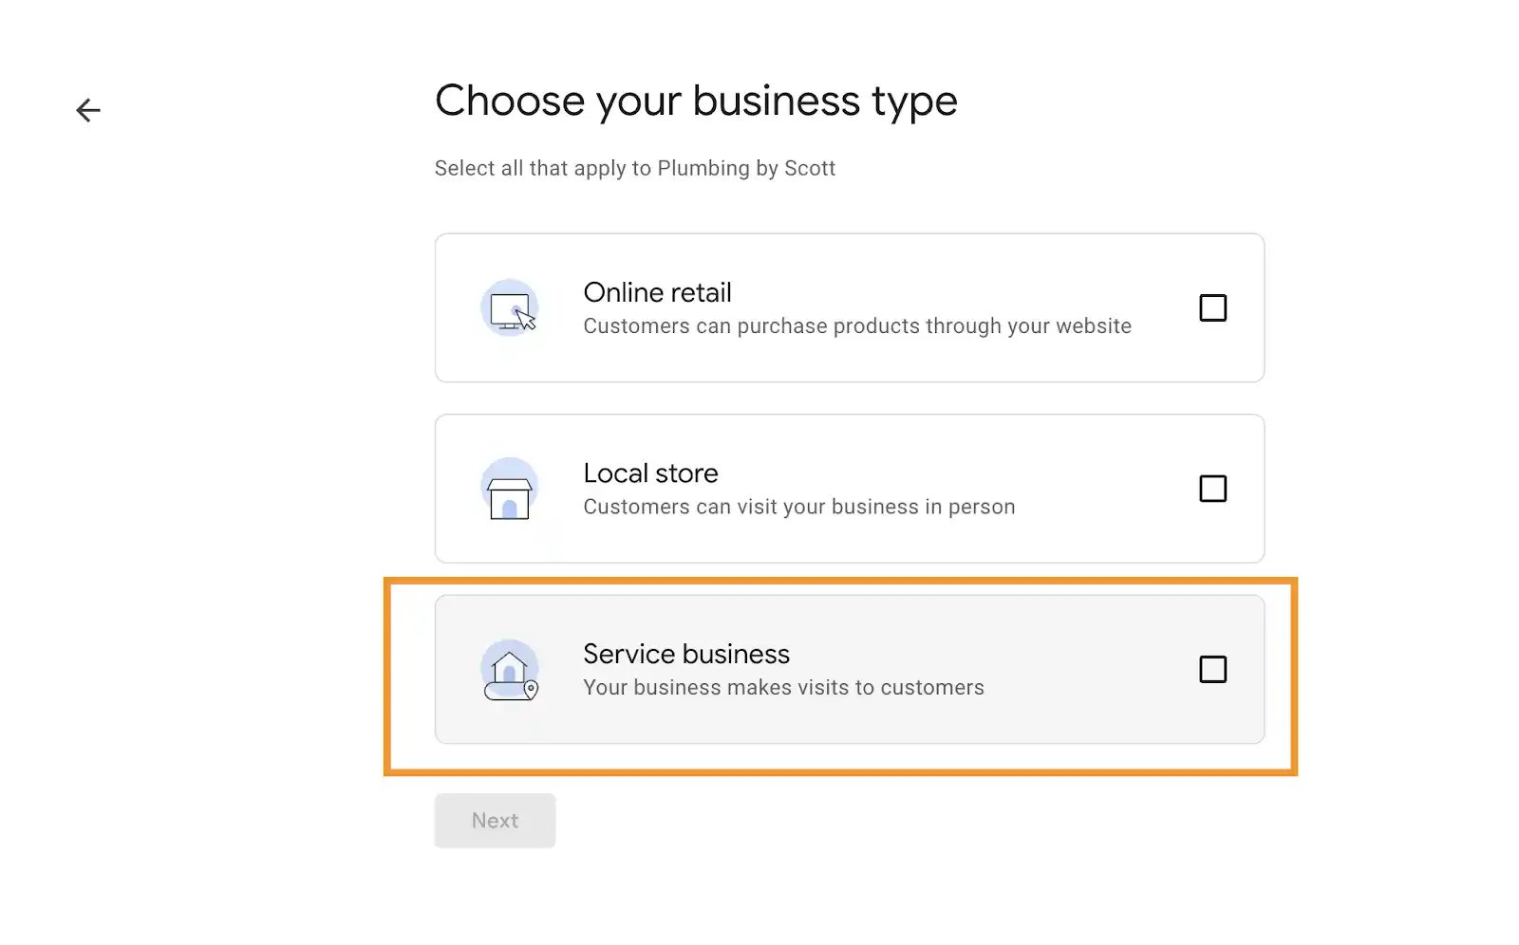Click 'Your business makes visits to customers' text
This screenshot has height=945, width=1519.
tap(783, 688)
